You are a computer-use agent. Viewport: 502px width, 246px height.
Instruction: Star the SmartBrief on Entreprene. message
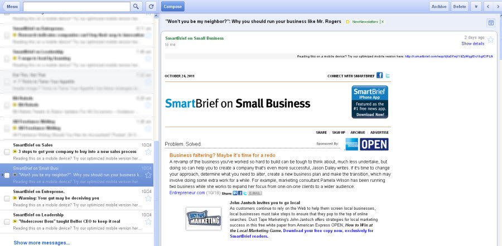point(148,198)
